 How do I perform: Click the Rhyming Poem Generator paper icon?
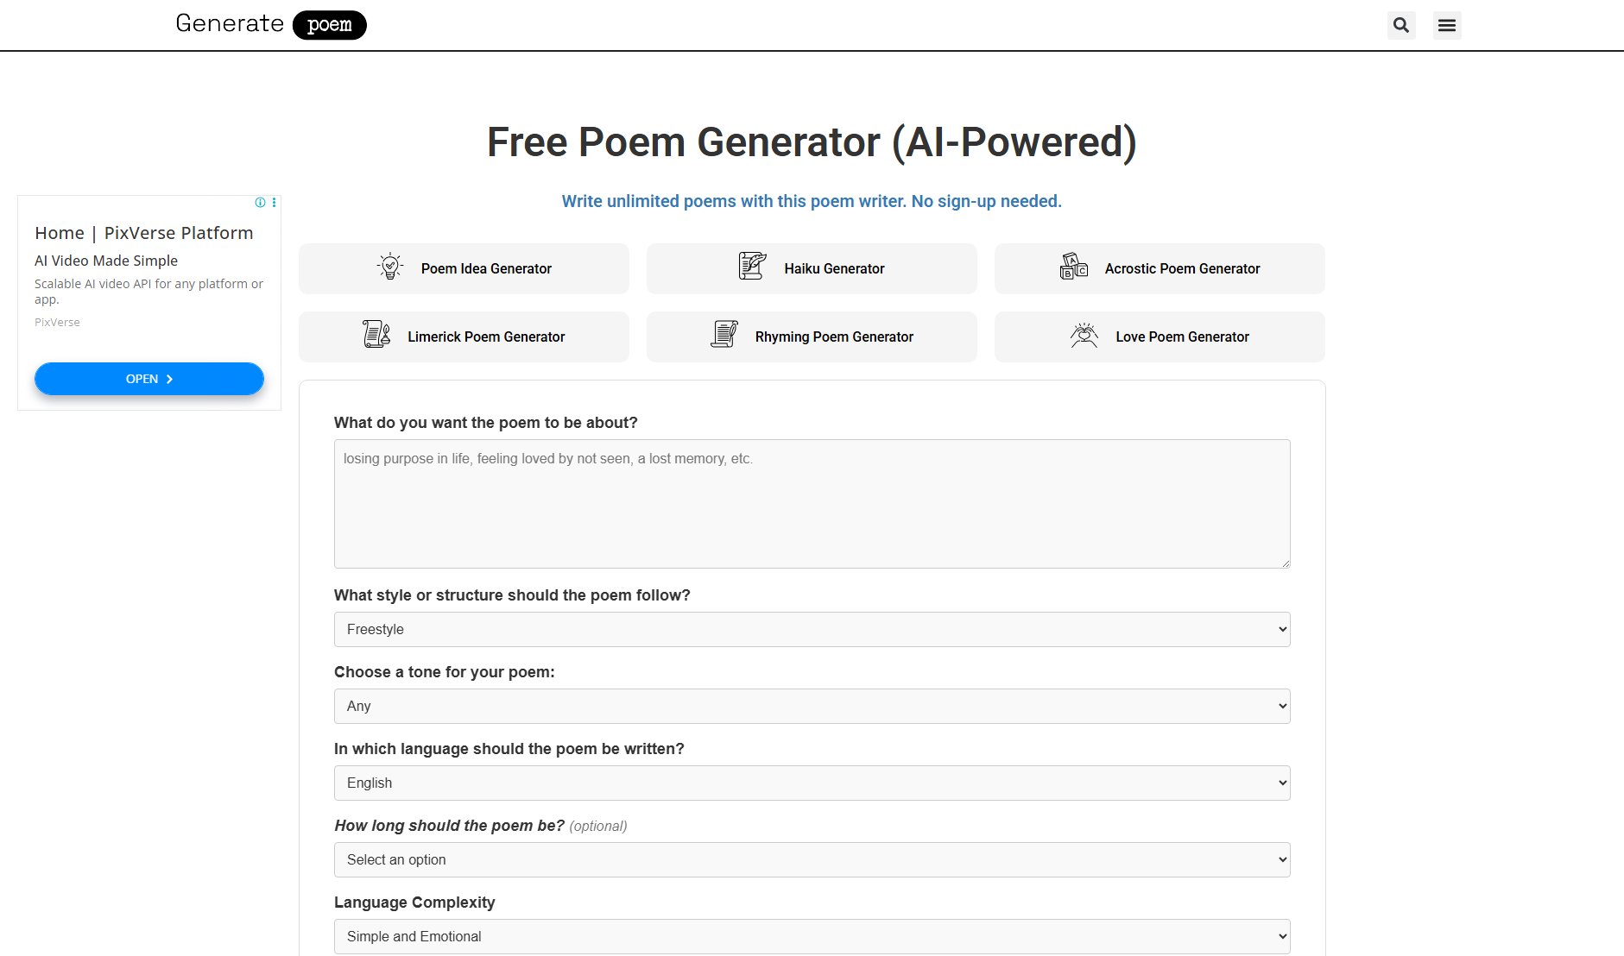724,335
